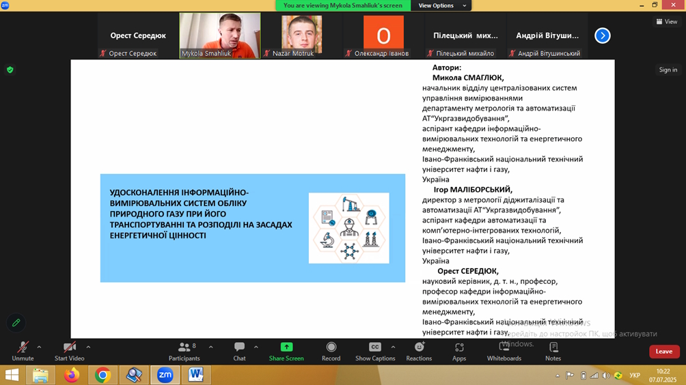Show next participants with blue arrow
Image resolution: width=686 pixels, height=385 pixels.
(603, 35)
